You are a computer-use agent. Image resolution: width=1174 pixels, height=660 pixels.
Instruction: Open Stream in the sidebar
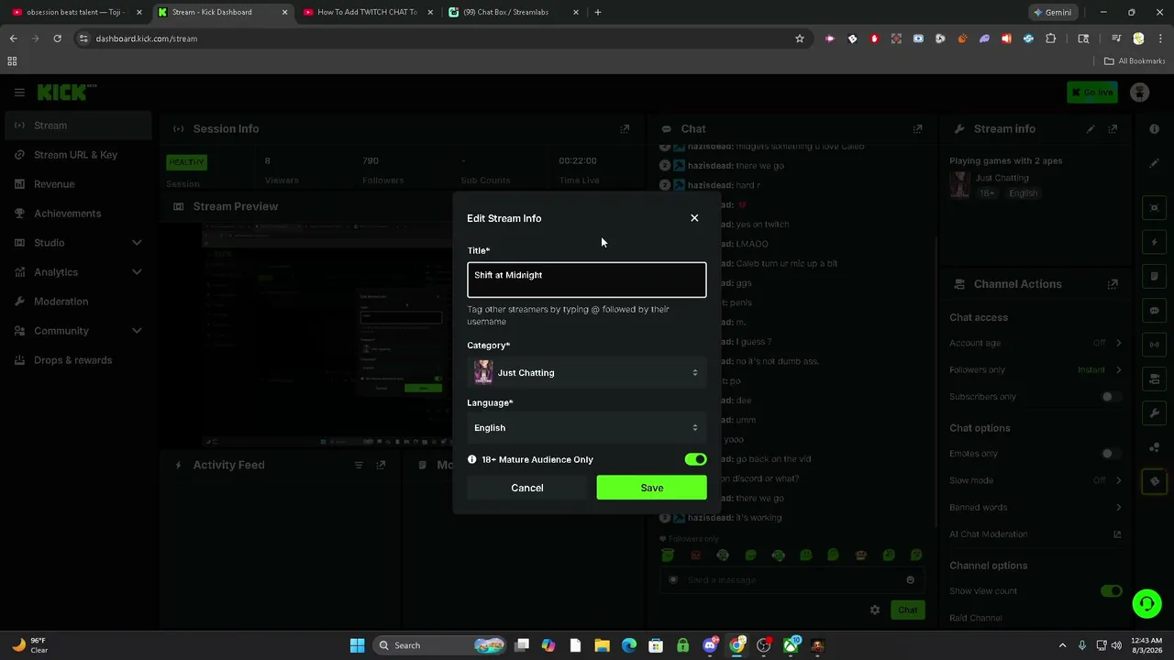78,126
